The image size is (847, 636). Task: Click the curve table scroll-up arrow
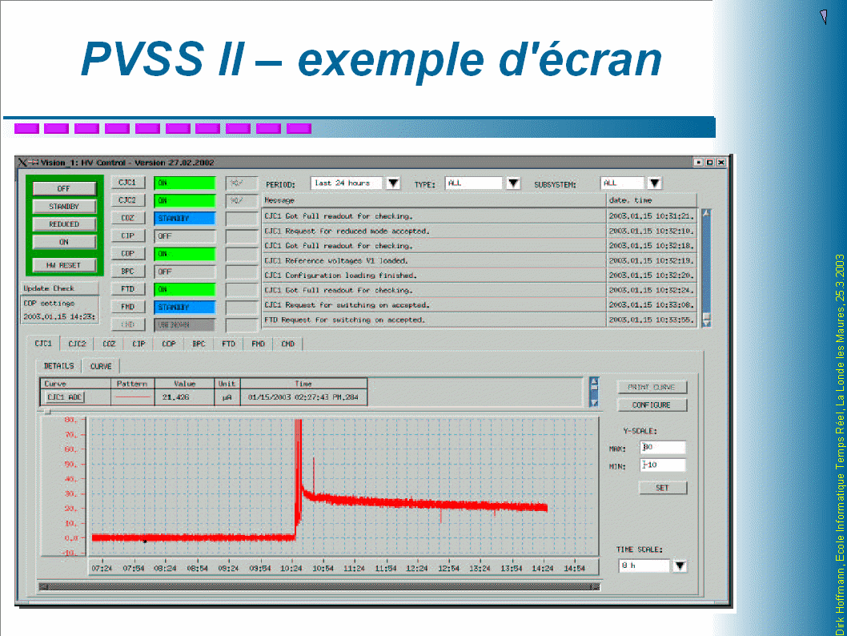coord(594,382)
